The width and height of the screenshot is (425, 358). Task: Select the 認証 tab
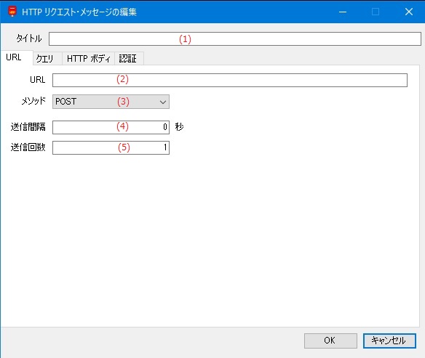(128, 58)
